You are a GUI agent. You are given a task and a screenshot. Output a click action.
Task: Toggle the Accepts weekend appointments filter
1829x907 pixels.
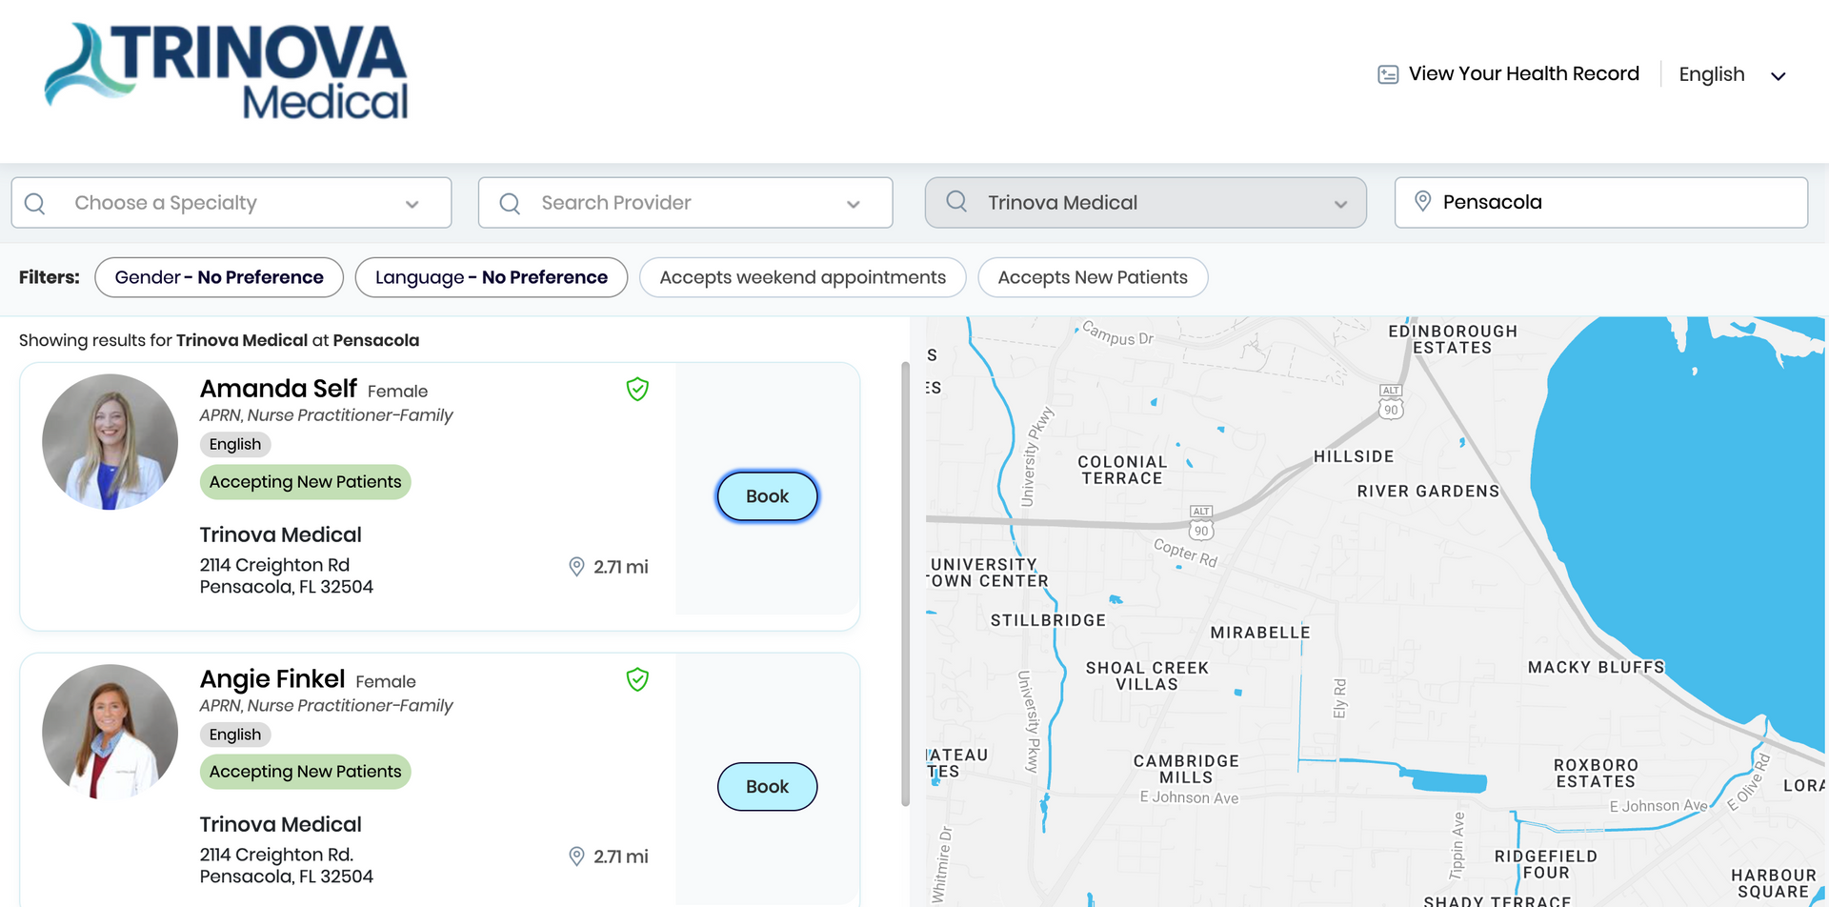tap(802, 277)
